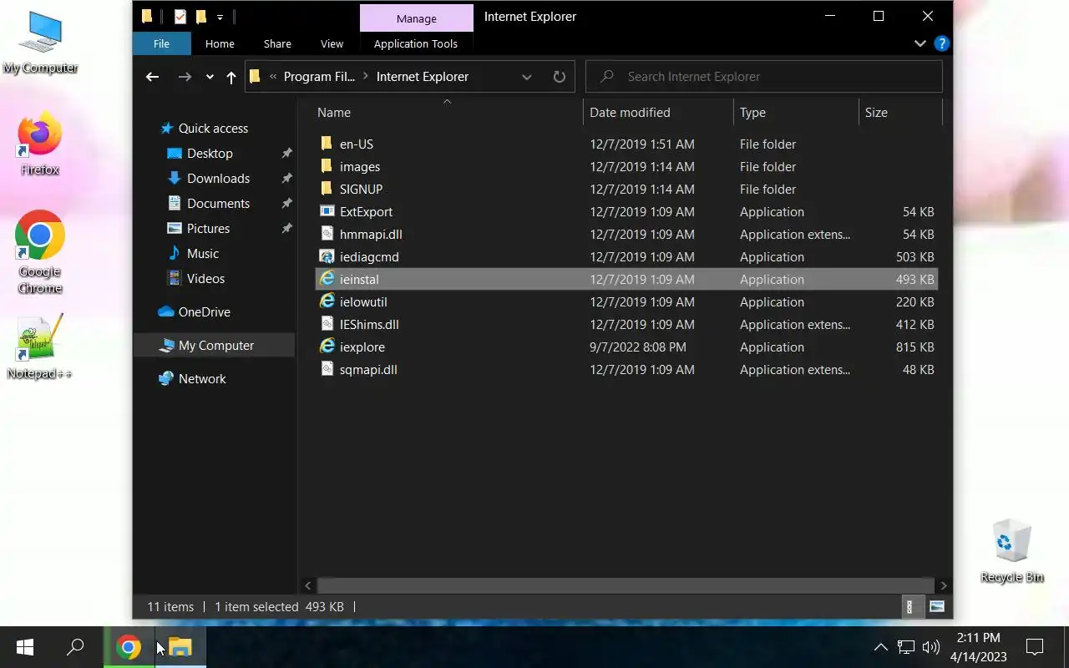This screenshot has width=1069, height=668.
Task: Click in Search Internet Explorer box
Action: click(x=764, y=77)
